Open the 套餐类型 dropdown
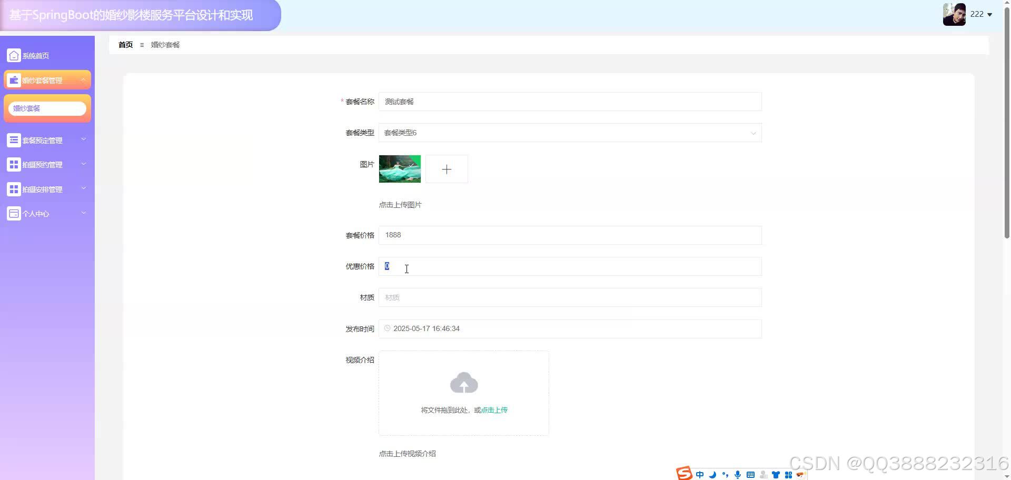This screenshot has width=1011, height=480. (570, 133)
